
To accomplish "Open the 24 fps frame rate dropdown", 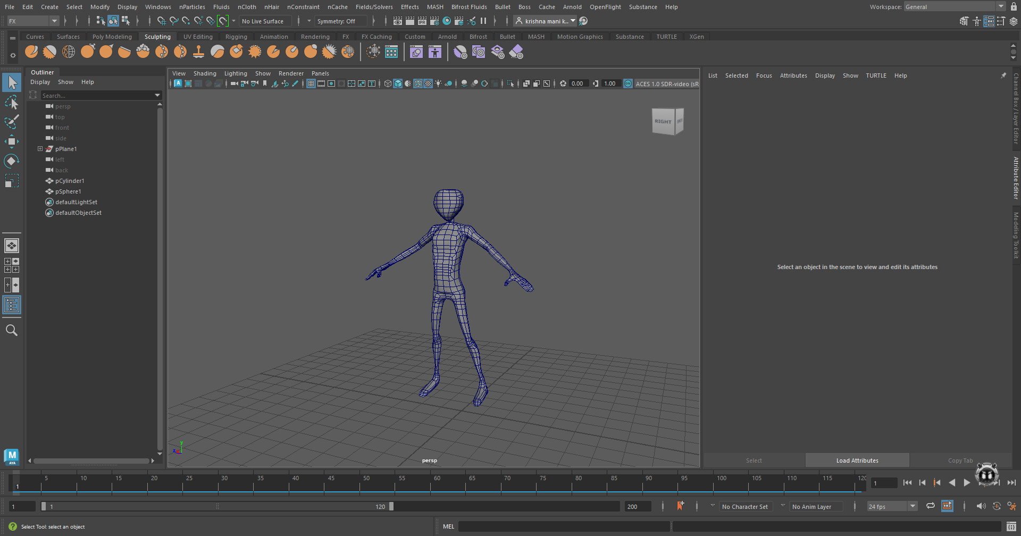I will click(913, 506).
